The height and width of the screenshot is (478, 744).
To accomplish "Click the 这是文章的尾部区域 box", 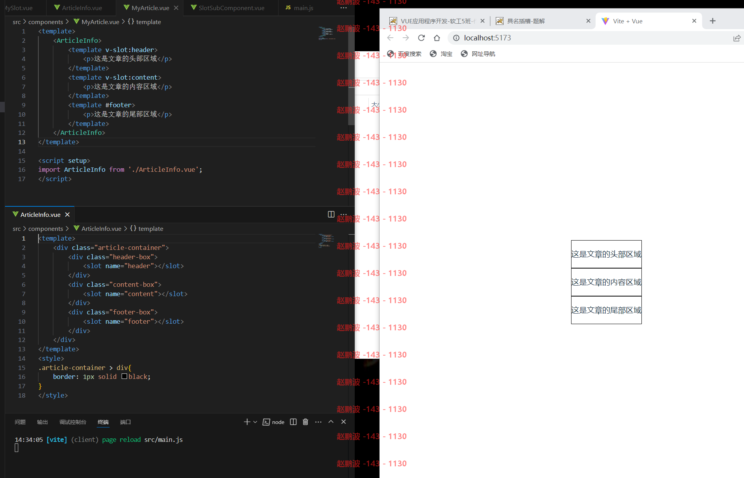I will 606,310.
